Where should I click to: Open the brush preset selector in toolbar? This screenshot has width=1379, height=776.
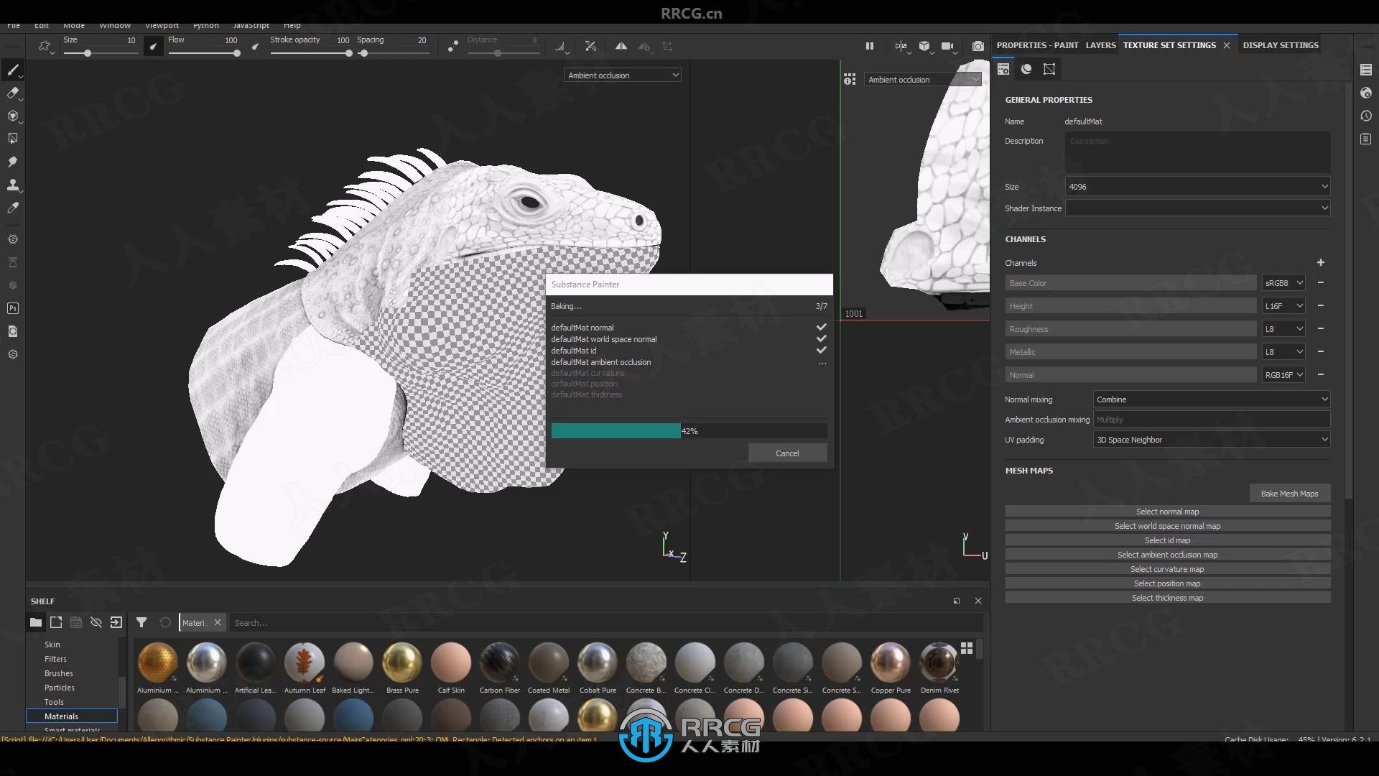(x=45, y=47)
